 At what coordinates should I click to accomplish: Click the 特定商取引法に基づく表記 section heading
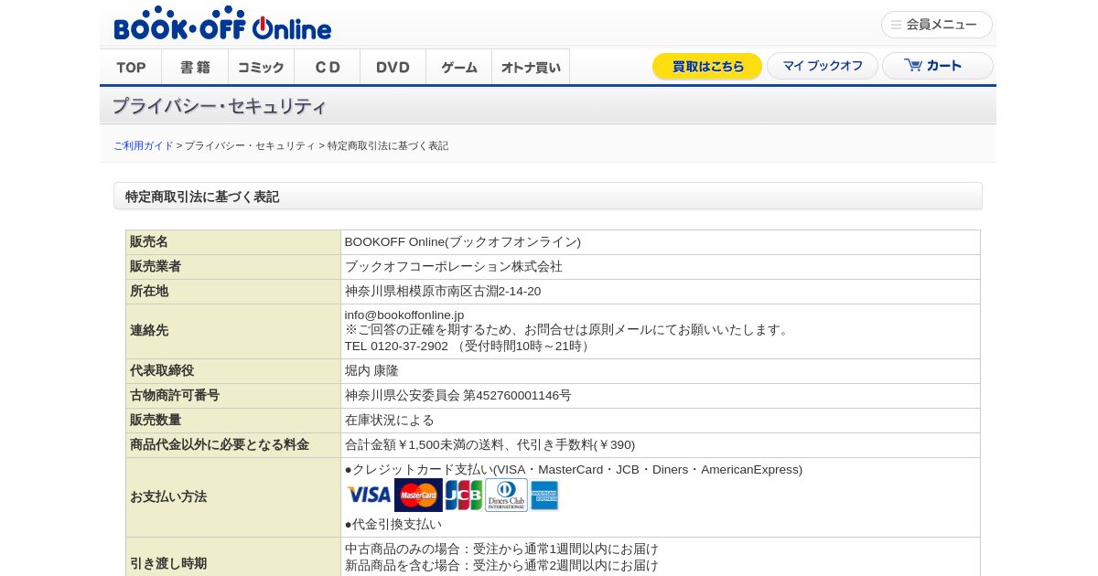point(202,197)
